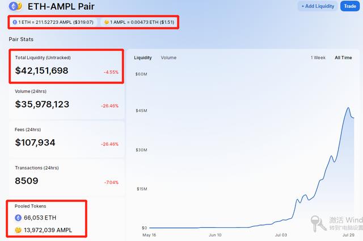This screenshot has height=241, width=363.
Task: Click the 1 ETH = 211.52723 AMPL rate
Action: [x=56, y=22]
